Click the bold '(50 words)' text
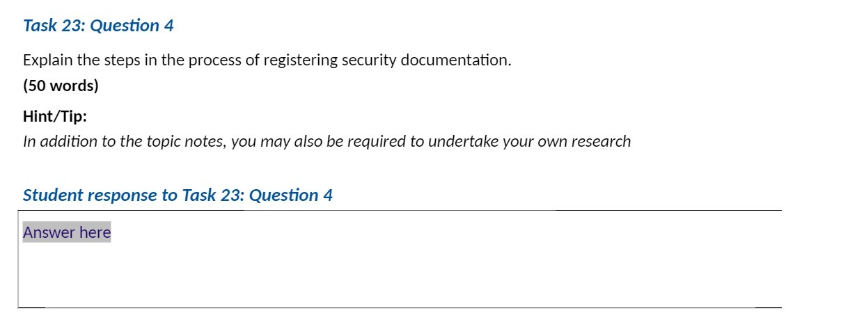841x331 pixels. [61, 86]
